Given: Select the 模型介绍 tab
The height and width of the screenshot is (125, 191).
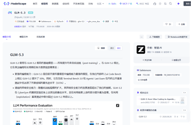Looking at the screenshot, I should [7, 37].
